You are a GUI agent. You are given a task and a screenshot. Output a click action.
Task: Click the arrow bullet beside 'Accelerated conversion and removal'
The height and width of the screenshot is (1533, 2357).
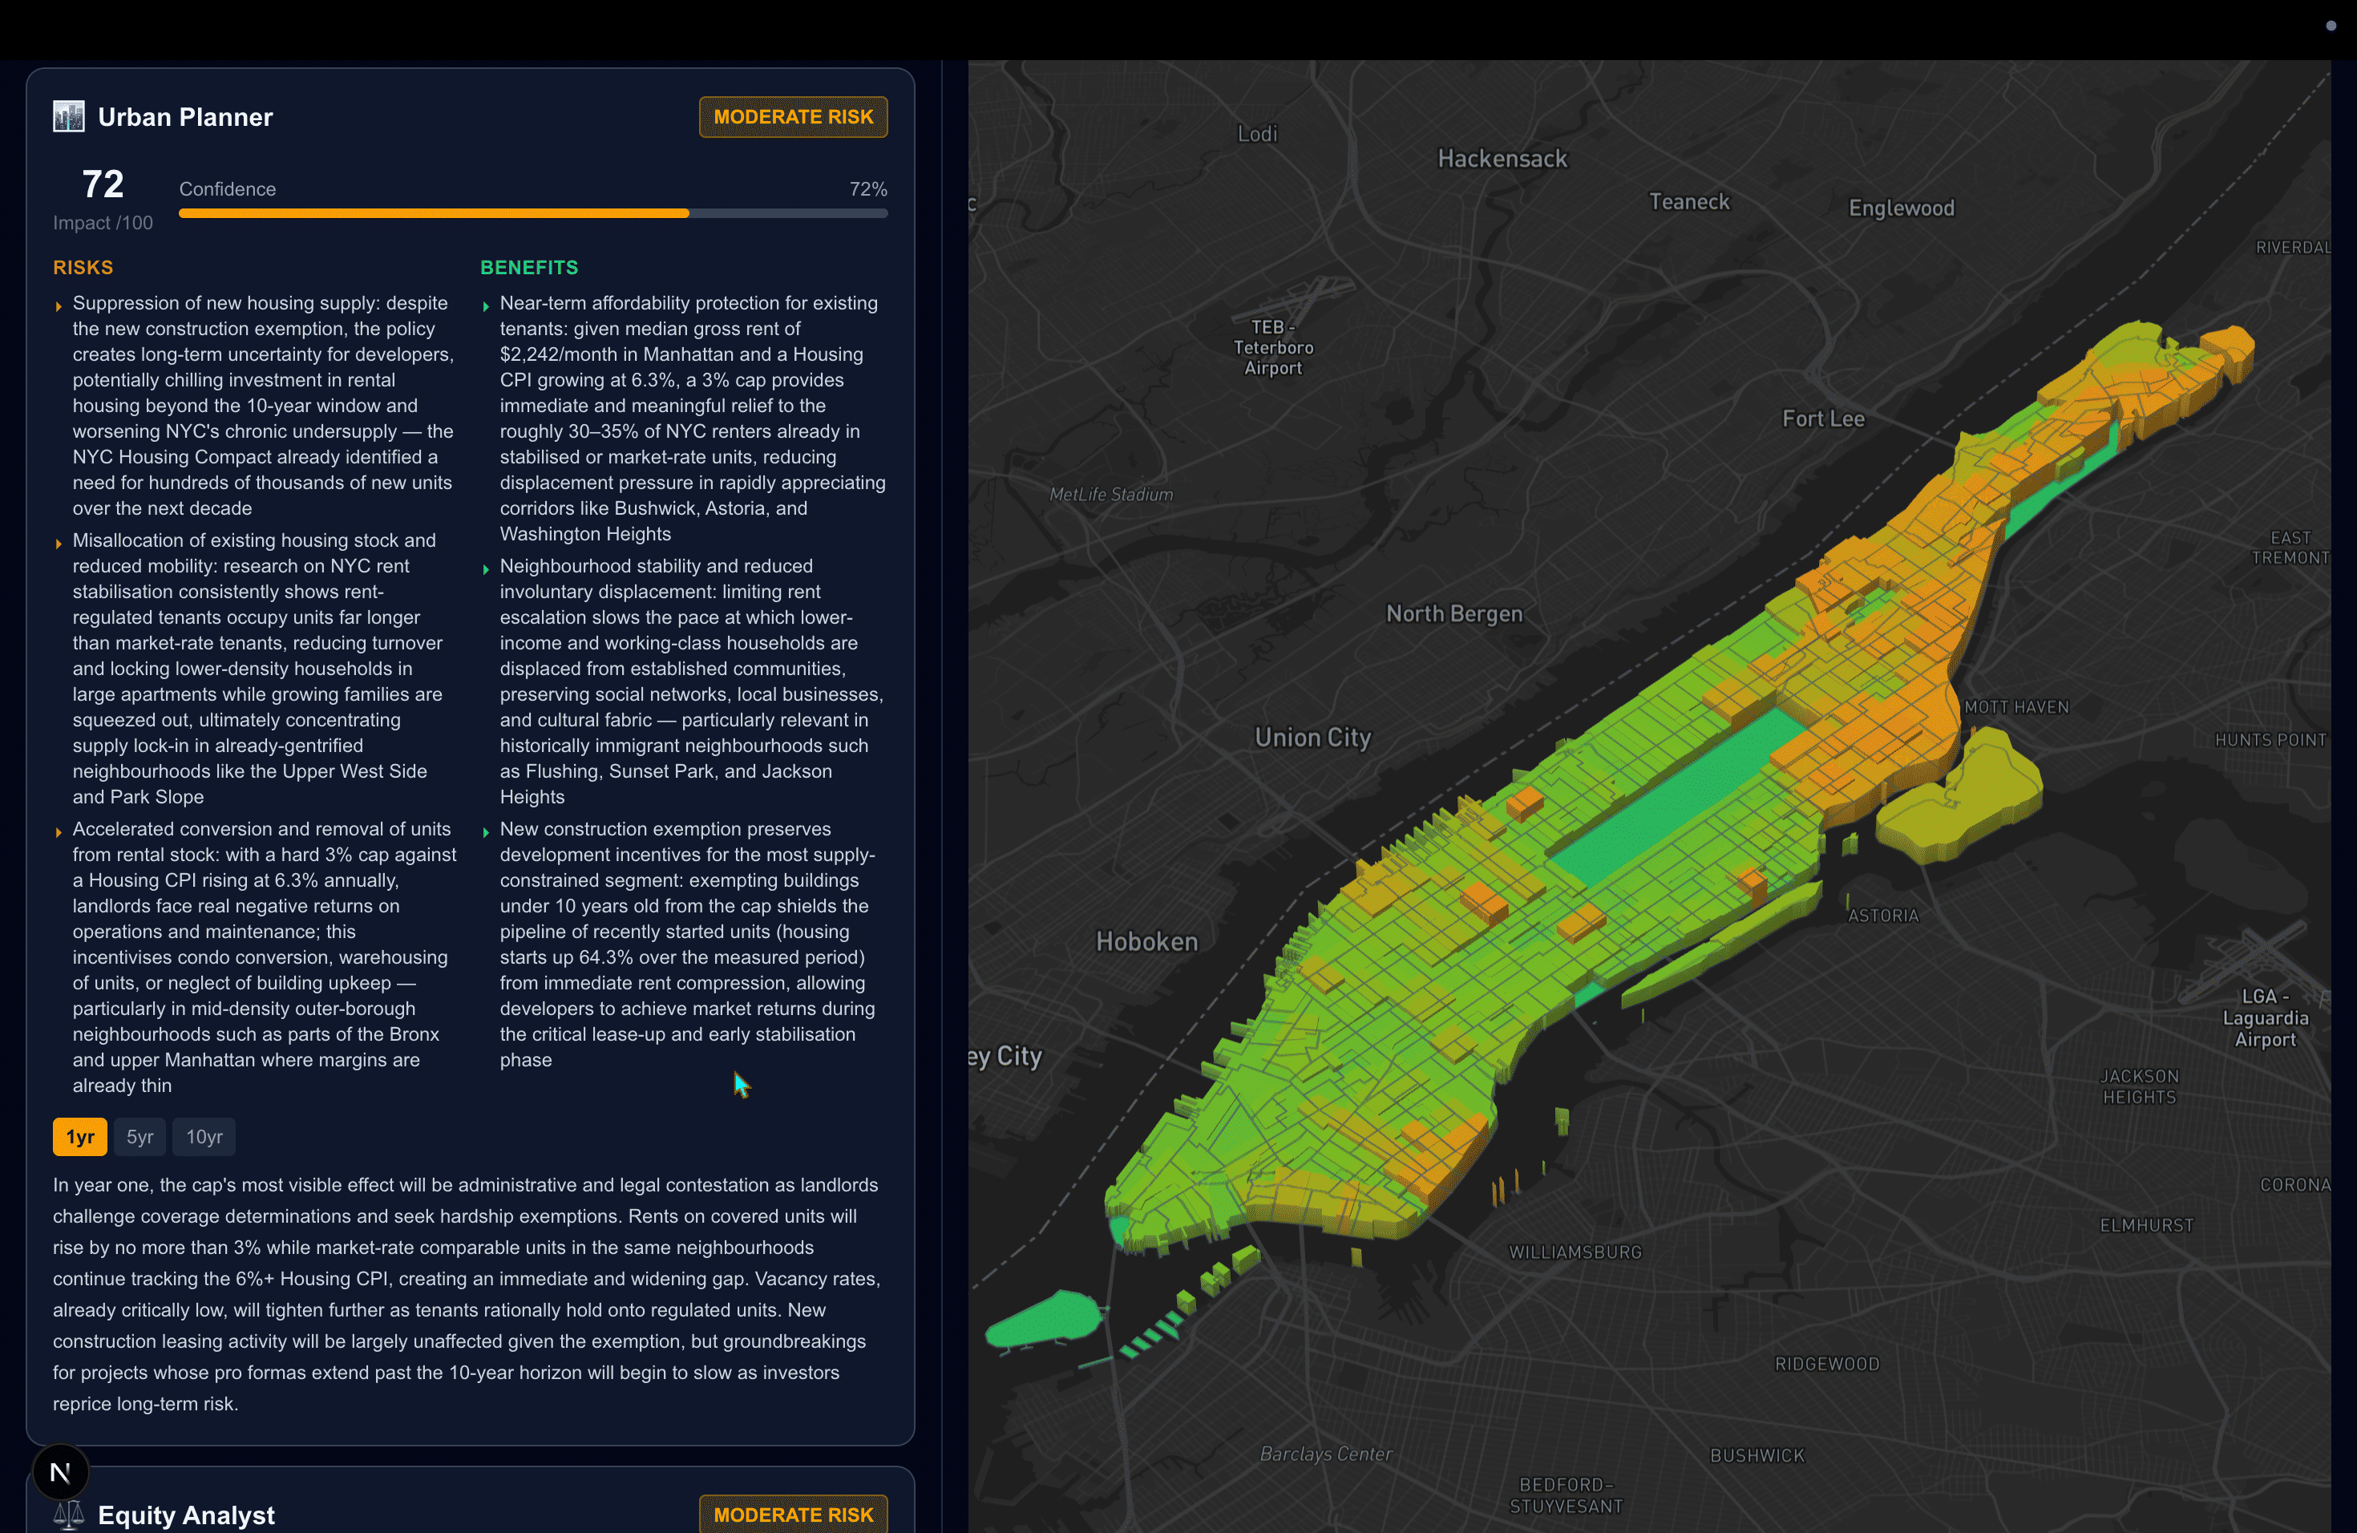click(x=59, y=832)
